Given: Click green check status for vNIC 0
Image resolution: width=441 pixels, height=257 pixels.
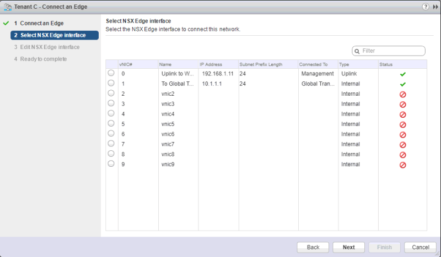Looking at the screenshot, I should point(402,74).
